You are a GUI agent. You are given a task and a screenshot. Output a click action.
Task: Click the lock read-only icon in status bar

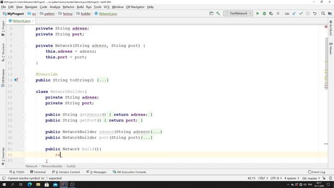pos(324,178)
